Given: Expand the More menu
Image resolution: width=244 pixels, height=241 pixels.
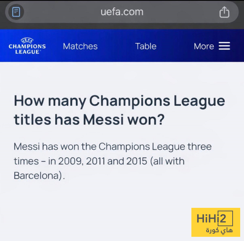Looking at the screenshot, I should 204,46.
